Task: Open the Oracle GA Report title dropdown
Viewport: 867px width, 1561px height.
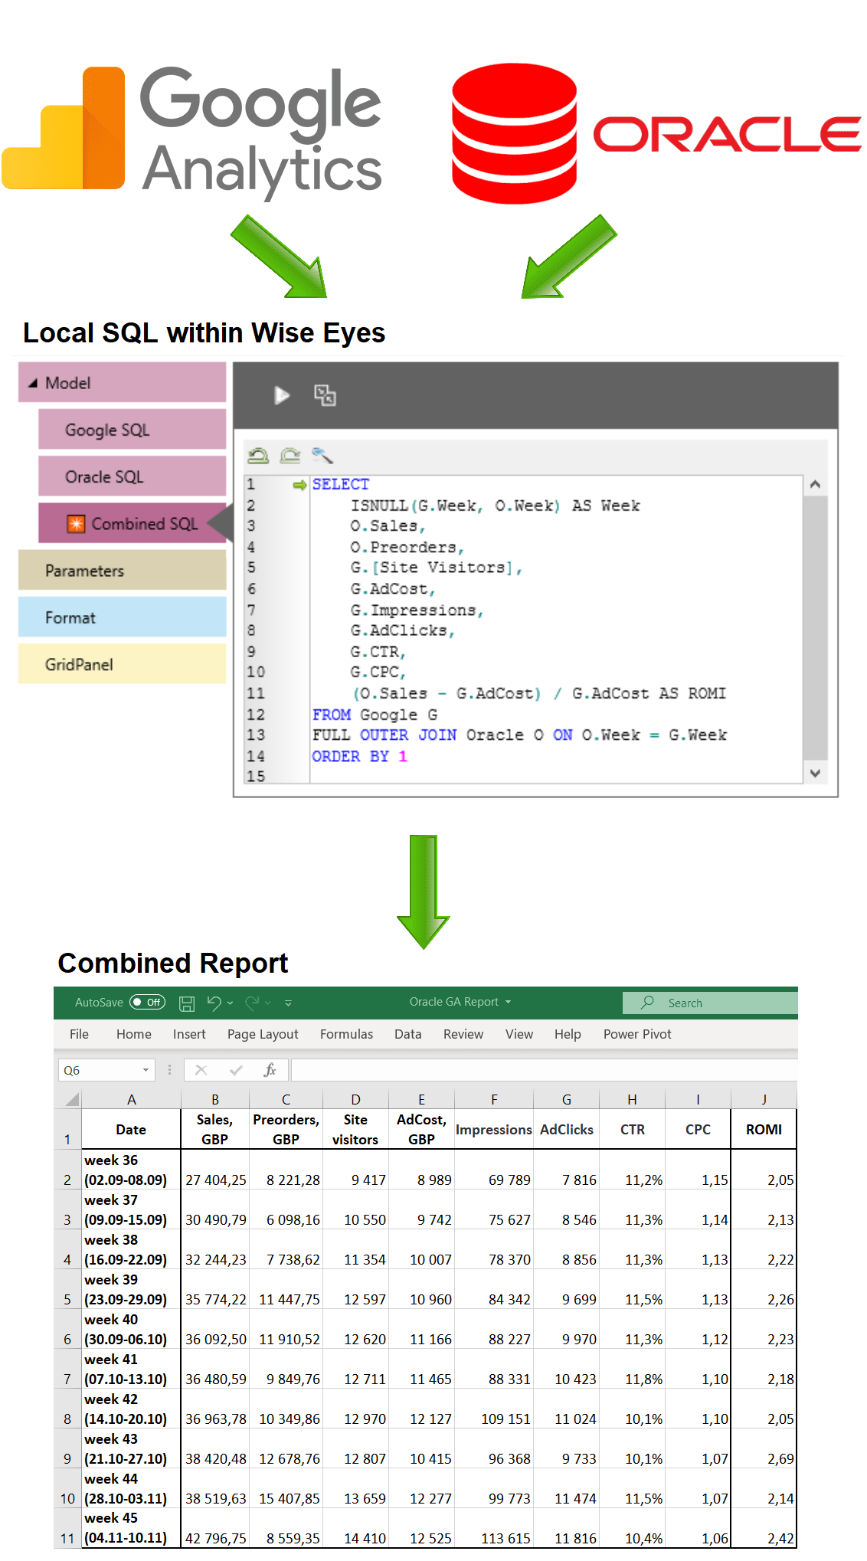Action: point(508,1002)
